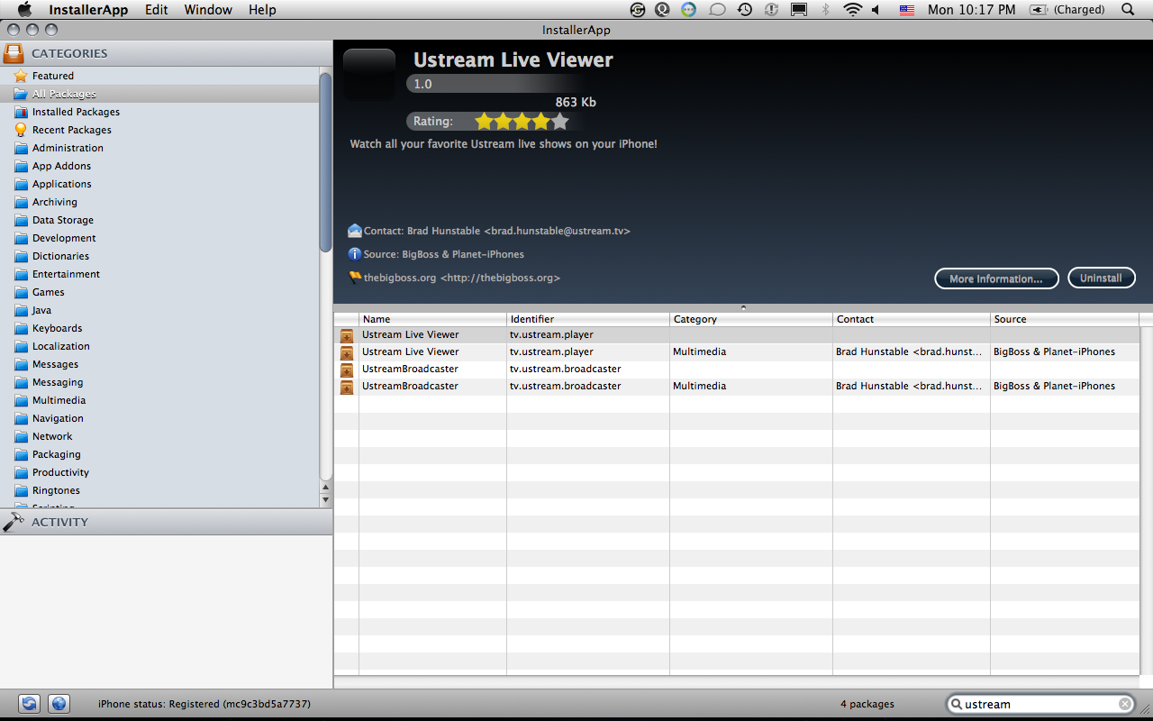Click the package icon of the last UstreamBroadcaster row
The width and height of the screenshot is (1153, 721).
(347, 387)
